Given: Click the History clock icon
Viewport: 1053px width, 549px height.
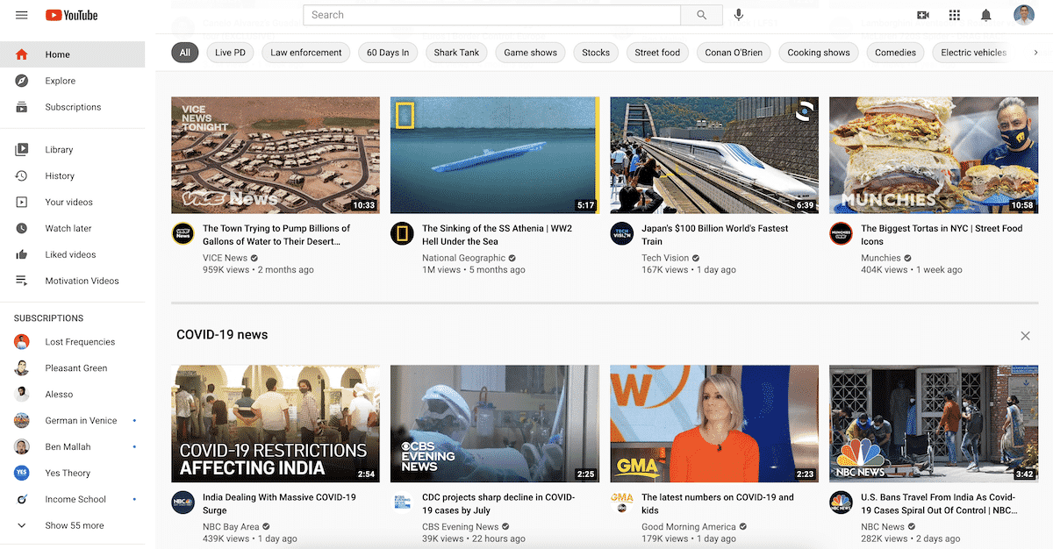Looking at the screenshot, I should click(x=22, y=176).
